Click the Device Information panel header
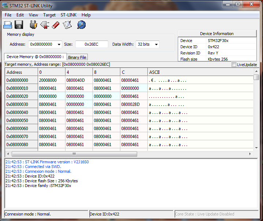Screen dimensions: 263x221 click(x=217, y=34)
